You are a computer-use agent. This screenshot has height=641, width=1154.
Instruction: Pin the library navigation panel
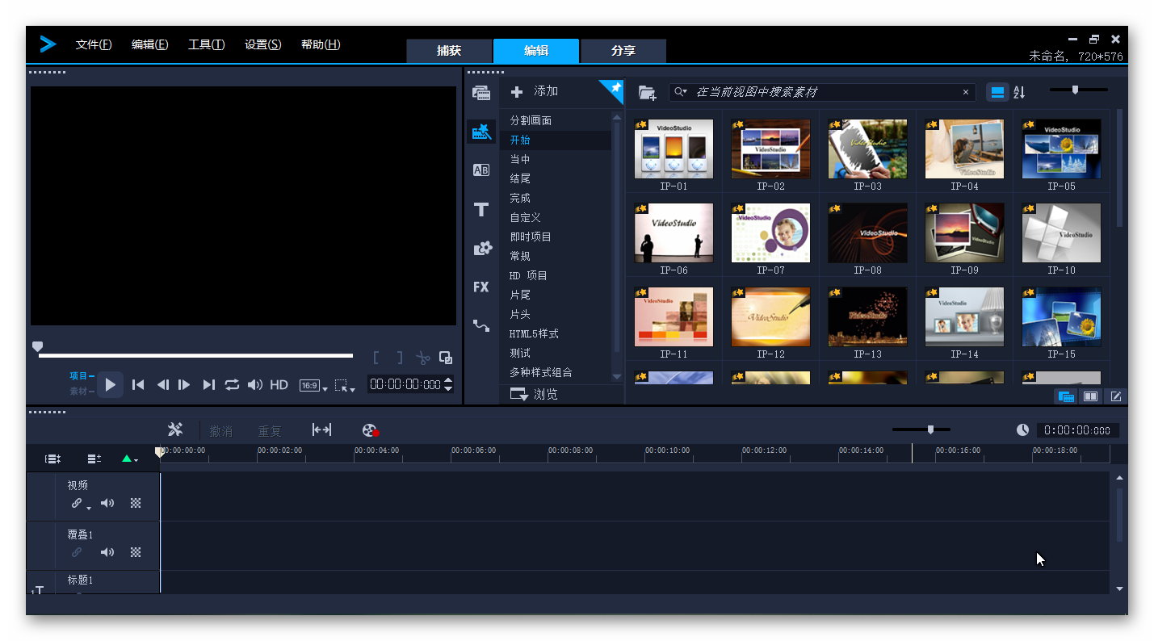click(x=615, y=86)
